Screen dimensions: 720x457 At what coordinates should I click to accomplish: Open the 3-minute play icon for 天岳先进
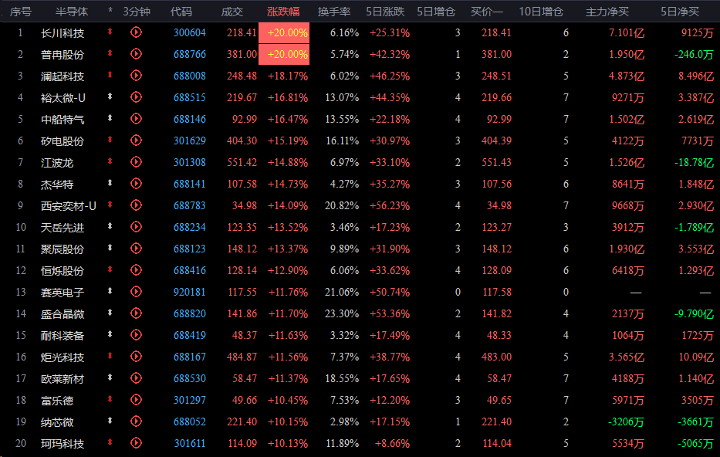[136, 226]
